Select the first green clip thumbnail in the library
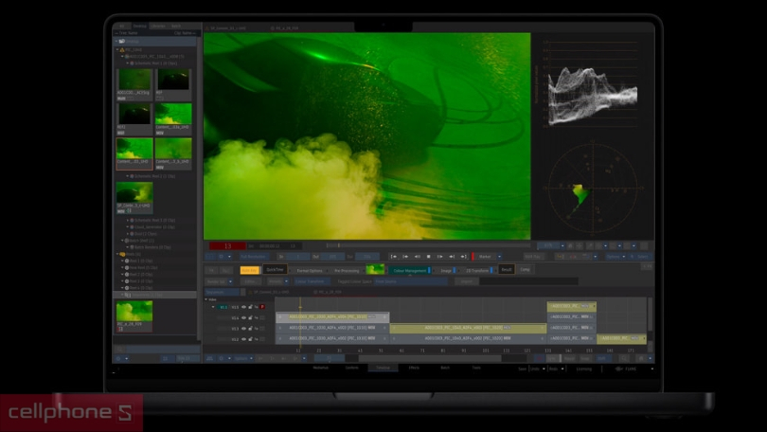 (x=134, y=81)
